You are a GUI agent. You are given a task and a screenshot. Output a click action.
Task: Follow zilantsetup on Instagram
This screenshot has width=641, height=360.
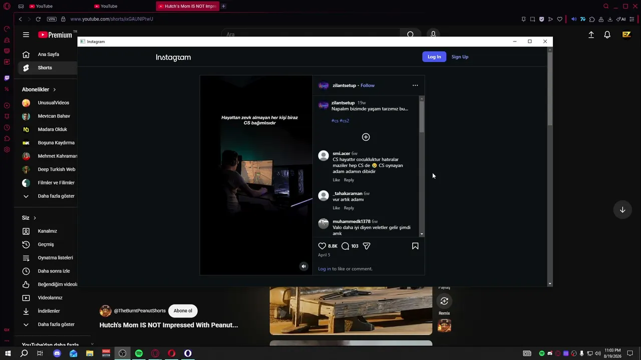pos(368,85)
